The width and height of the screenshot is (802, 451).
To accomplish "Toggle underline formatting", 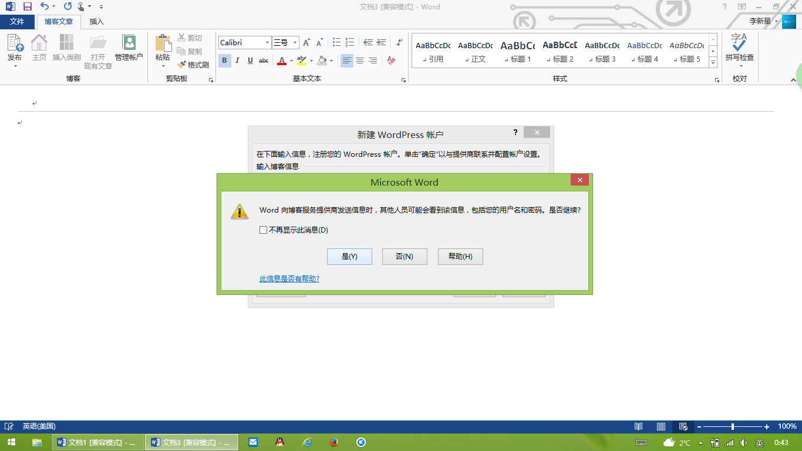I will 251,60.
